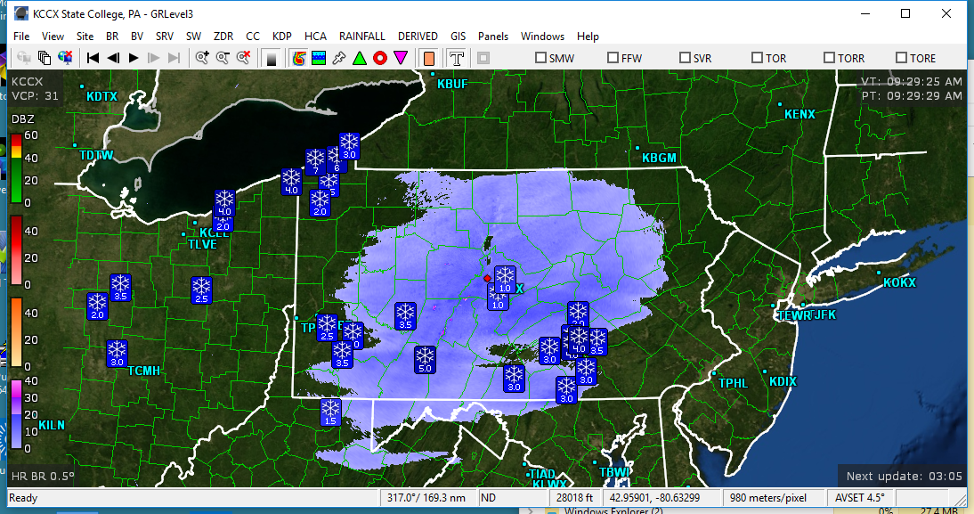Check the TOR warnings checkbox
The image size is (974, 514).
757,58
